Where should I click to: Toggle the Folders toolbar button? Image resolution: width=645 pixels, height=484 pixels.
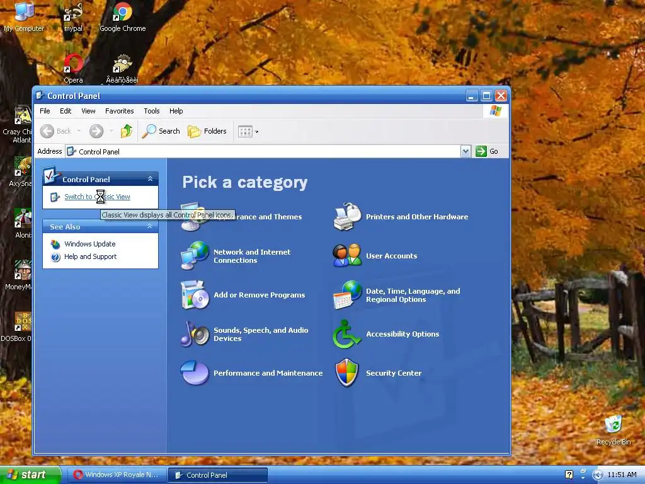point(207,131)
